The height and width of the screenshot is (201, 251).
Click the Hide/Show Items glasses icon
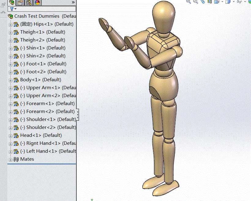click(239, 2)
